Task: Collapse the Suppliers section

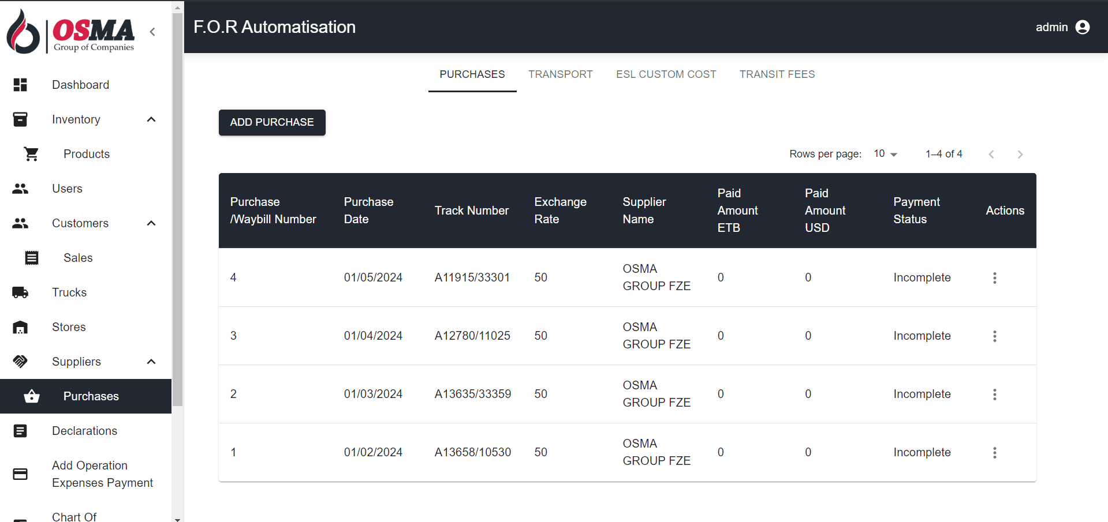Action: click(x=151, y=362)
